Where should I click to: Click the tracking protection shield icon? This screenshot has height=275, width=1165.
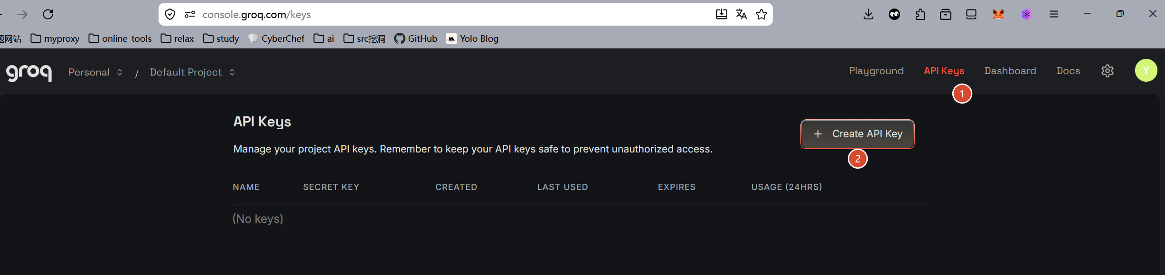click(170, 14)
